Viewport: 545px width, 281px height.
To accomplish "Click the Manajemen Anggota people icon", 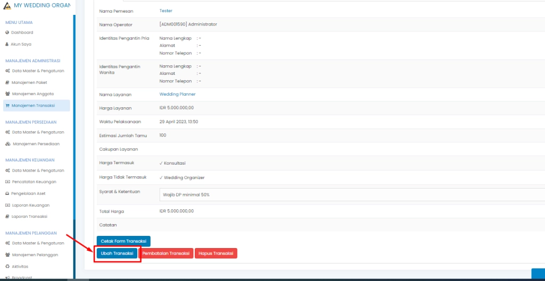I will coord(7,93).
